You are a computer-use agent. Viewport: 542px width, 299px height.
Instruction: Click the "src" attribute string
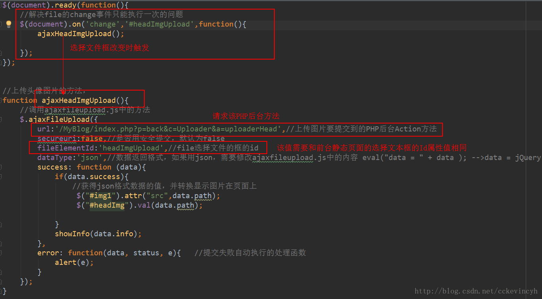click(157, 196)
